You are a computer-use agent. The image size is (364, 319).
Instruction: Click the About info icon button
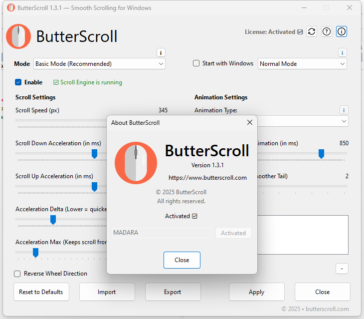coord(342,31)
